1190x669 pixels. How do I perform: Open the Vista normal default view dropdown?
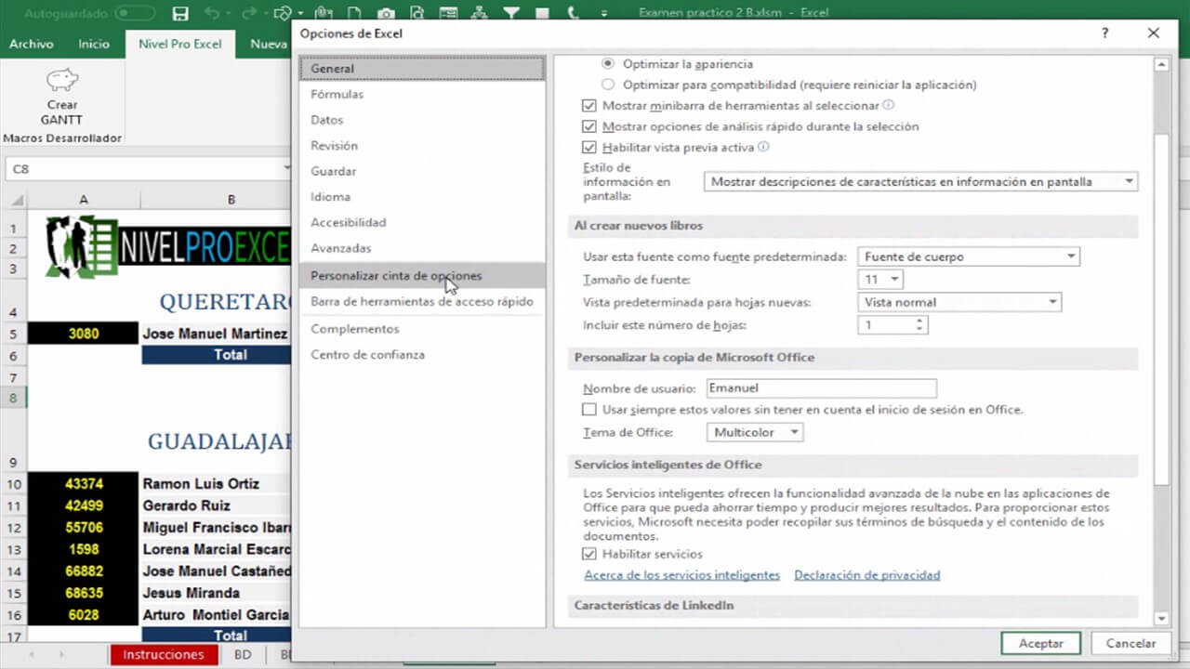tap(959, 302)
